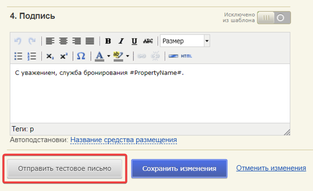Justify text alignment icon
The image size is (313, 191).
click(90, 41)
